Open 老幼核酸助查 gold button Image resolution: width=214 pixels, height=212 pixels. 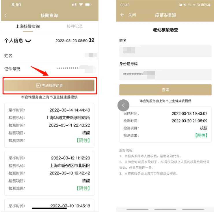tap(49, 85)
